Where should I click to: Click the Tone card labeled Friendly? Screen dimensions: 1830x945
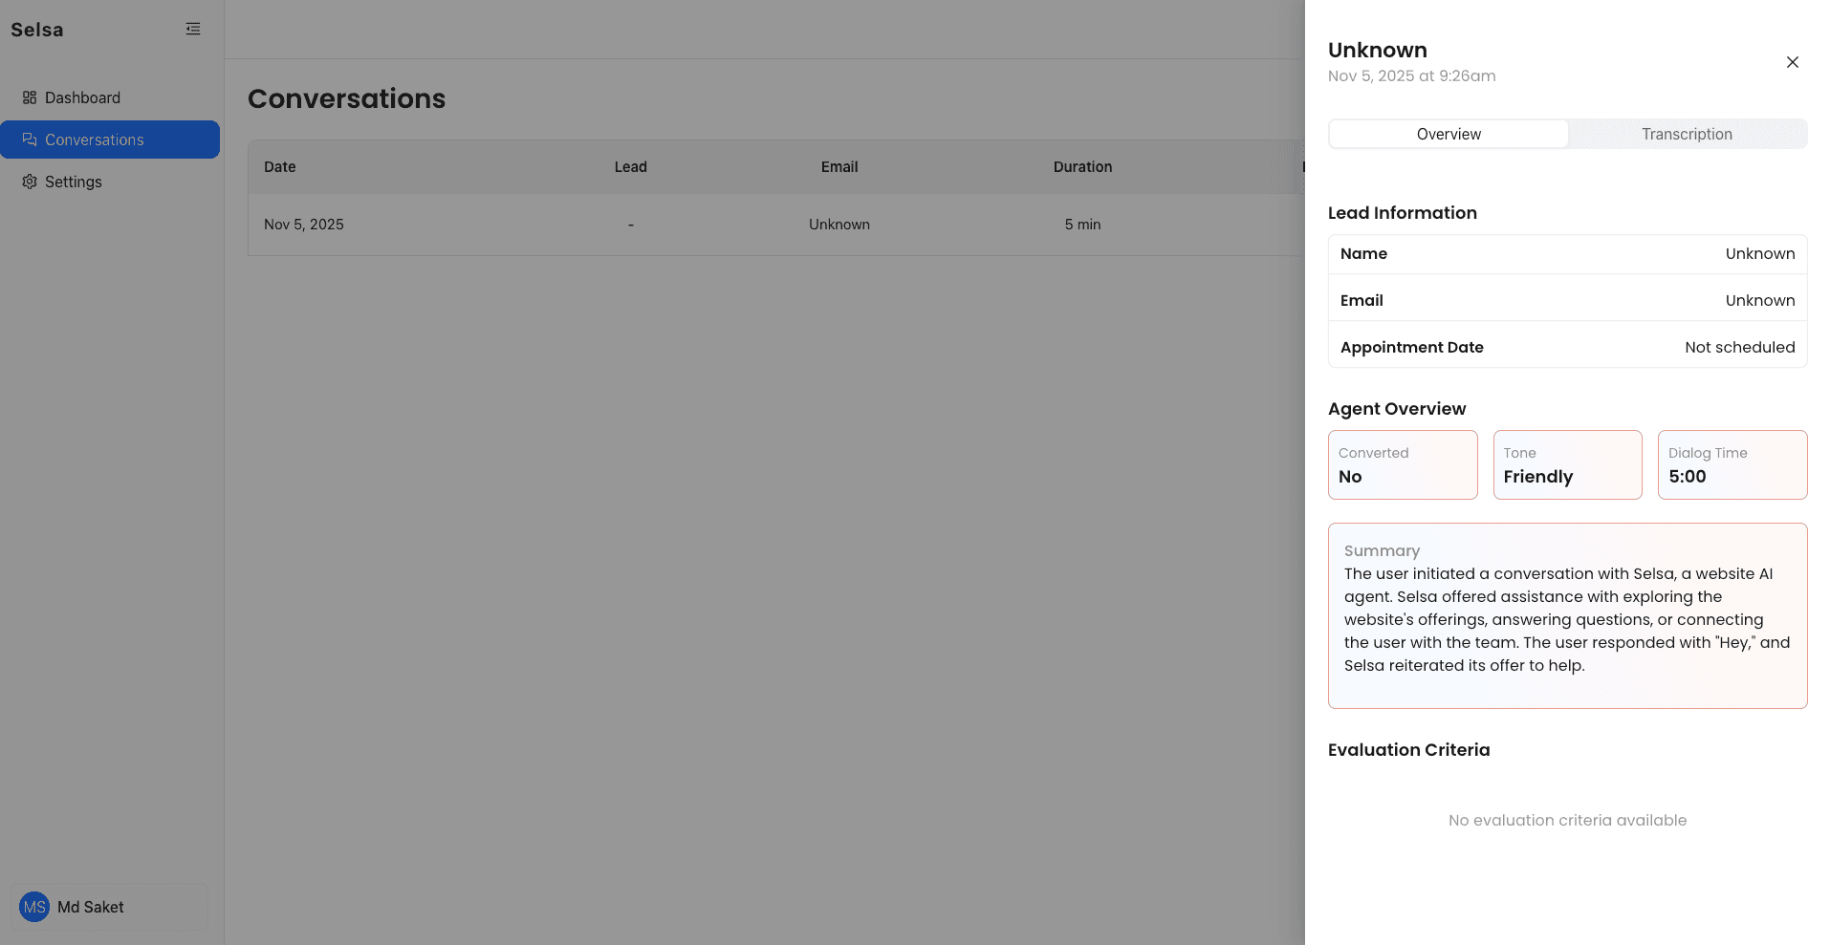click(x=1567, y=465)
